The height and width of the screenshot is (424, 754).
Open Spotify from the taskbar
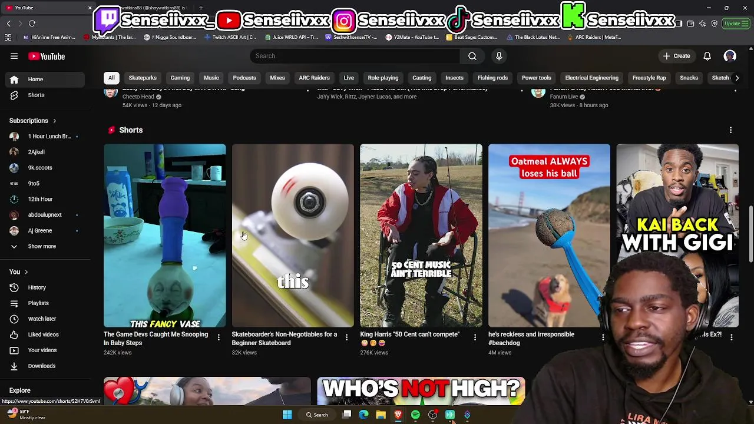415,415
